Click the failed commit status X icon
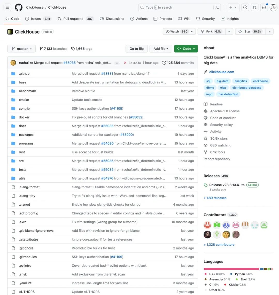The height and width of the screenshot is (295, 279). (125, 63)
